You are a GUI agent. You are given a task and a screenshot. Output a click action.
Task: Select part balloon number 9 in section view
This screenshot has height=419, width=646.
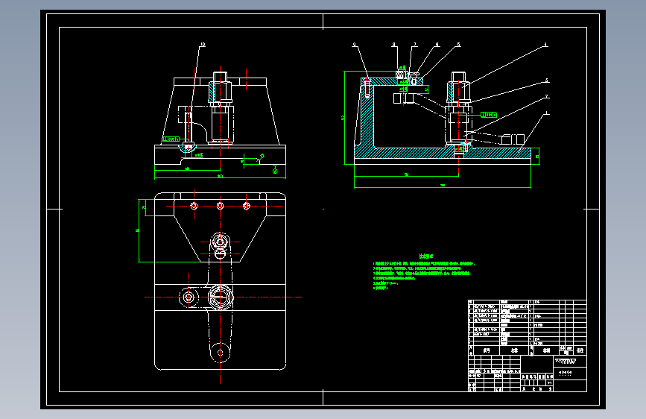coord(355,45)
